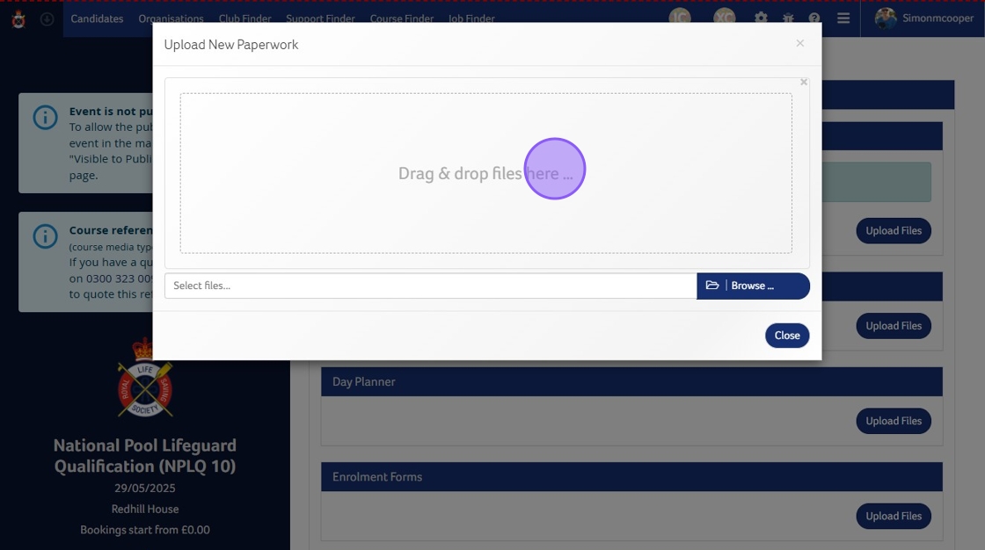
Task: Open the hamburger menu icon
Action: pos(843,18)
